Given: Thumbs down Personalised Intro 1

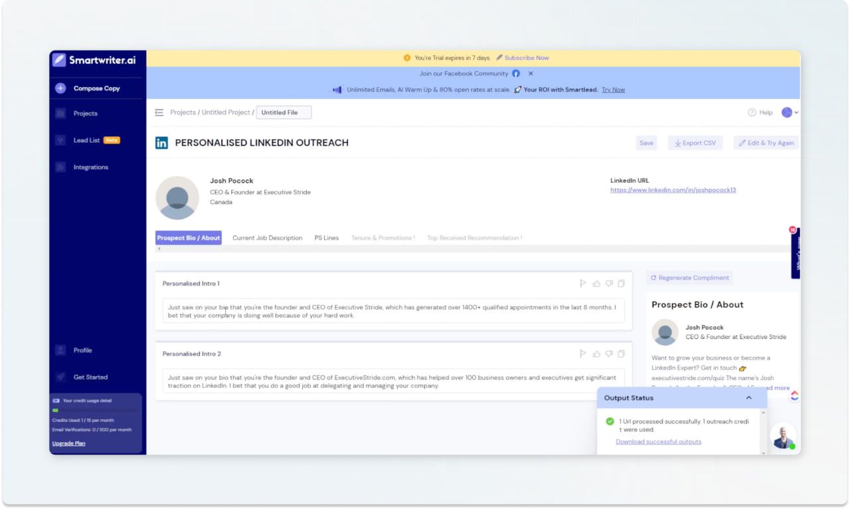Looking at the screenshot, I should pos(609,284).
